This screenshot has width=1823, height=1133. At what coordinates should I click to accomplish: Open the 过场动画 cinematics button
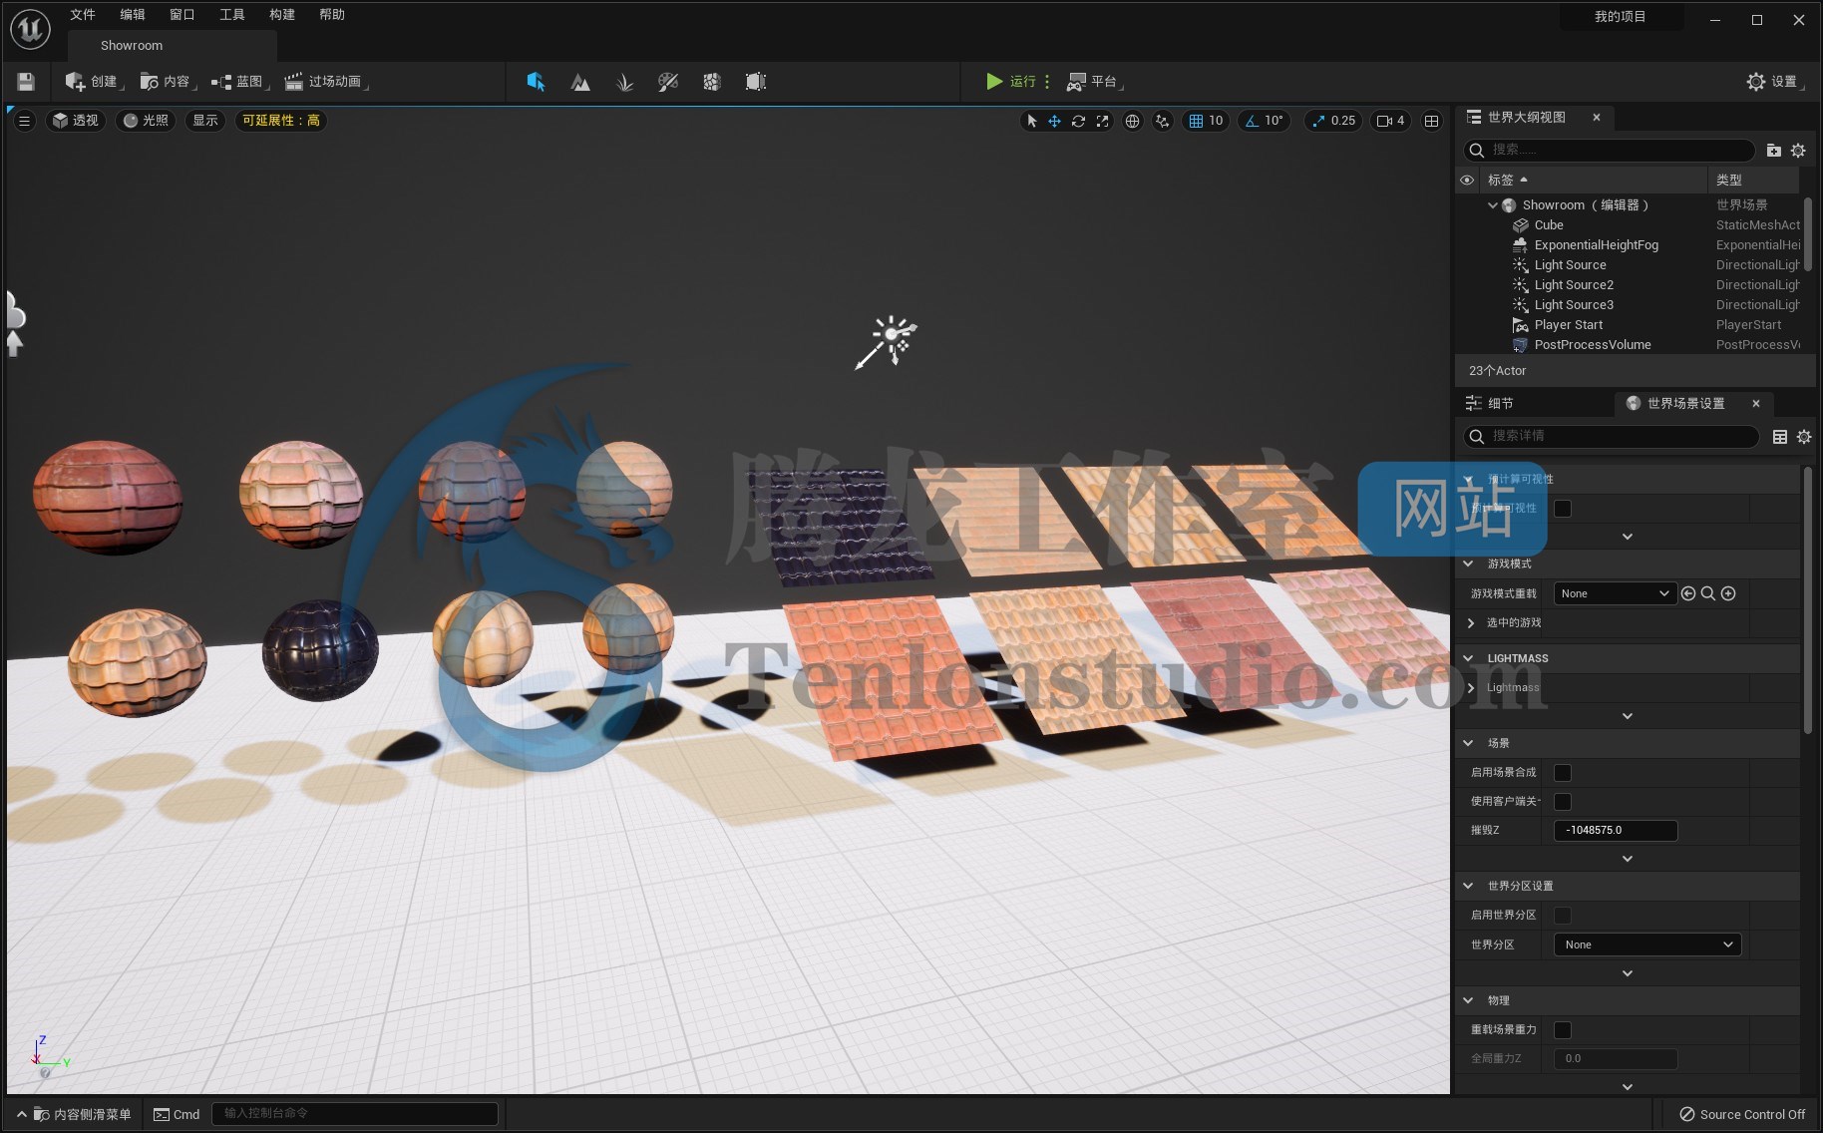coord(326,82)
